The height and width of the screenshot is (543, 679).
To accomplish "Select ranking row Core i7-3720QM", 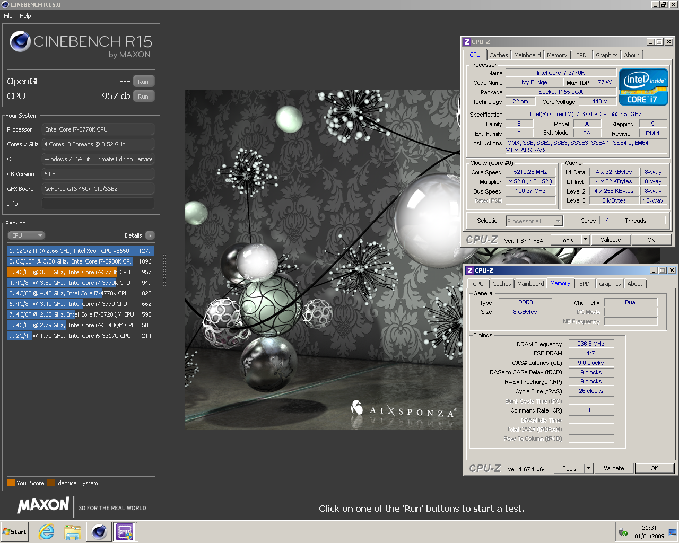I will [81, 314].
